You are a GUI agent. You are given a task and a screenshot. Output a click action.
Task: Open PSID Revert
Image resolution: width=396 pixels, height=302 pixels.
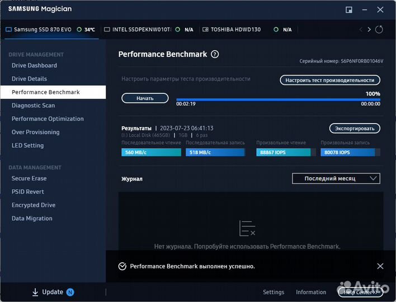coord(27,192)
